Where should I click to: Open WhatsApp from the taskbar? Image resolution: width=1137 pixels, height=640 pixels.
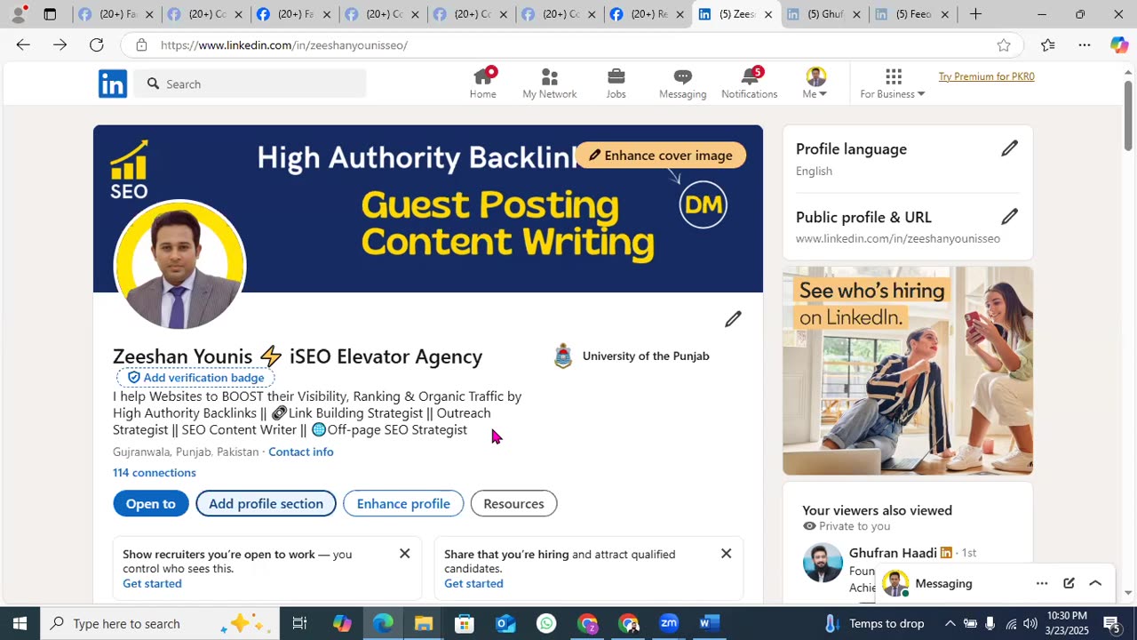pyautogui.click(x=546, y=623)
